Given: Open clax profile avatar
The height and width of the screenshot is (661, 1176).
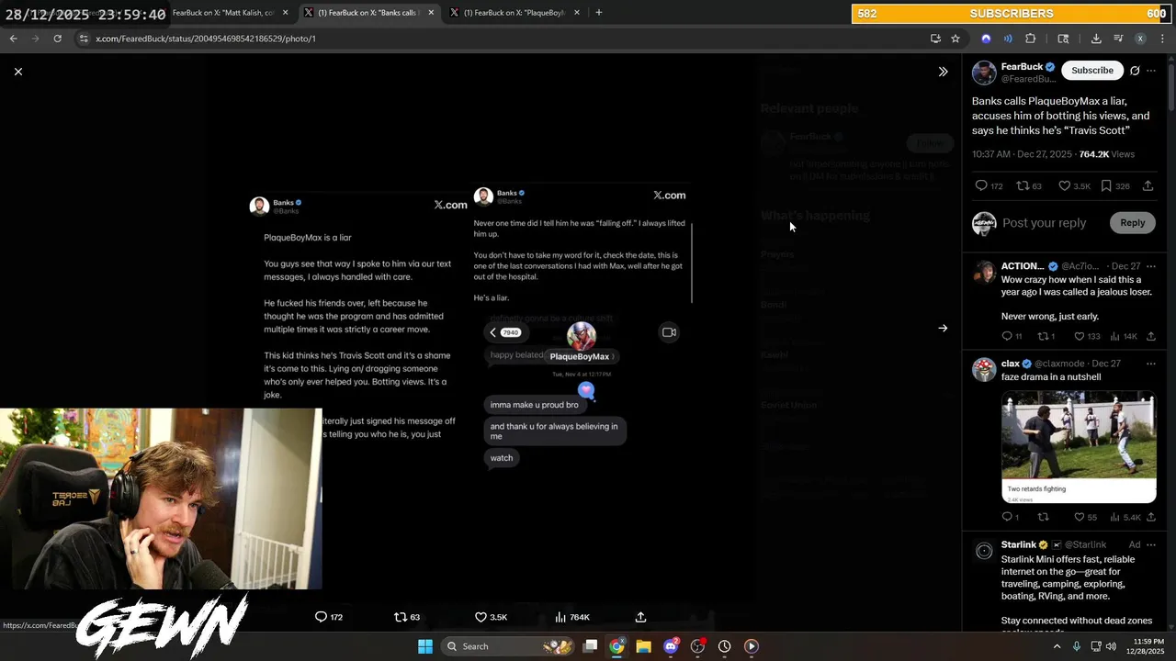Looking at the screenshot, I should (x=984, y=369).
